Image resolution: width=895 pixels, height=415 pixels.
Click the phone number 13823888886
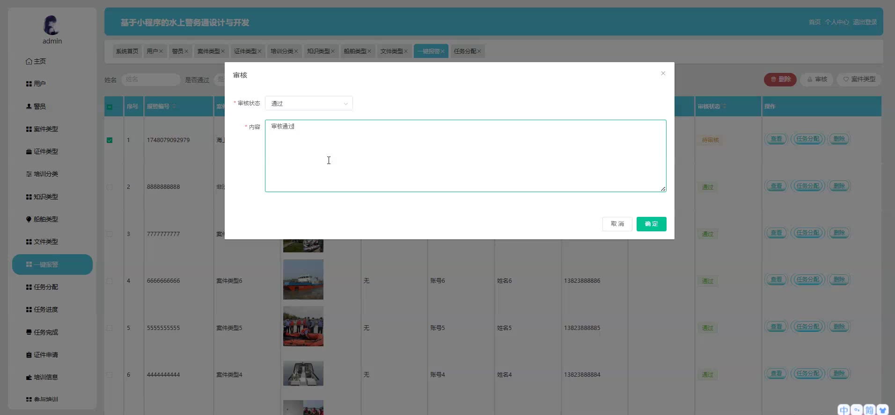tap(582, 281)
